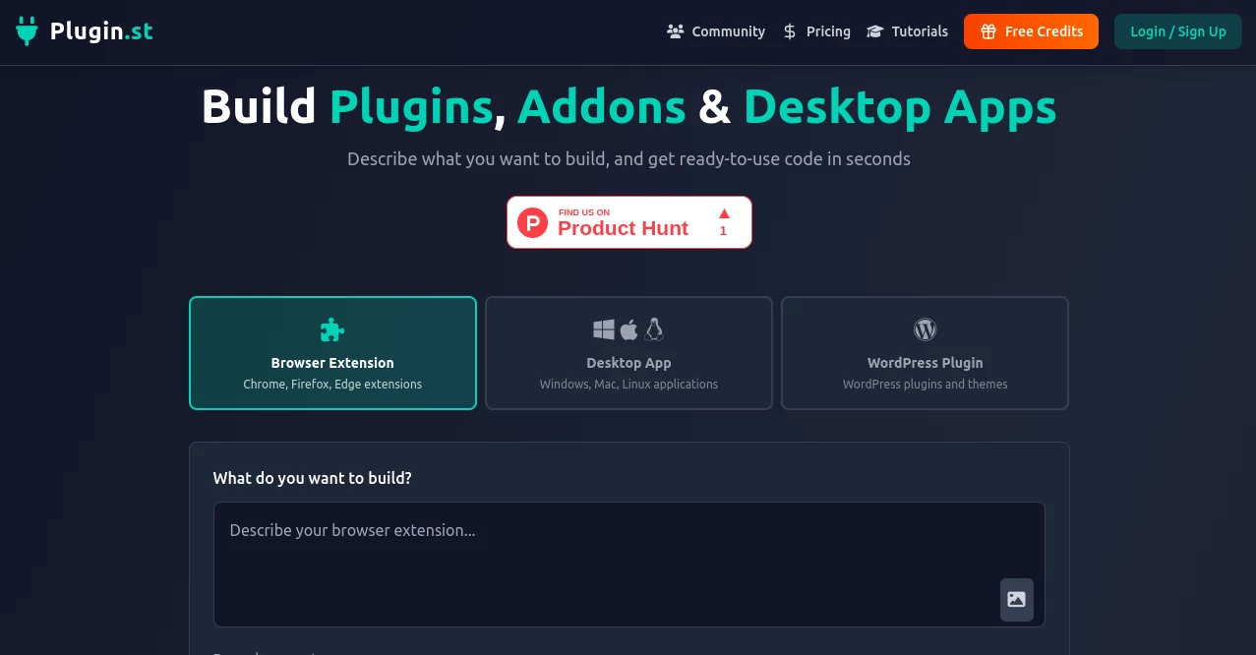
Task: Select the WordPress Plugin option
Action: pos(924,352)
